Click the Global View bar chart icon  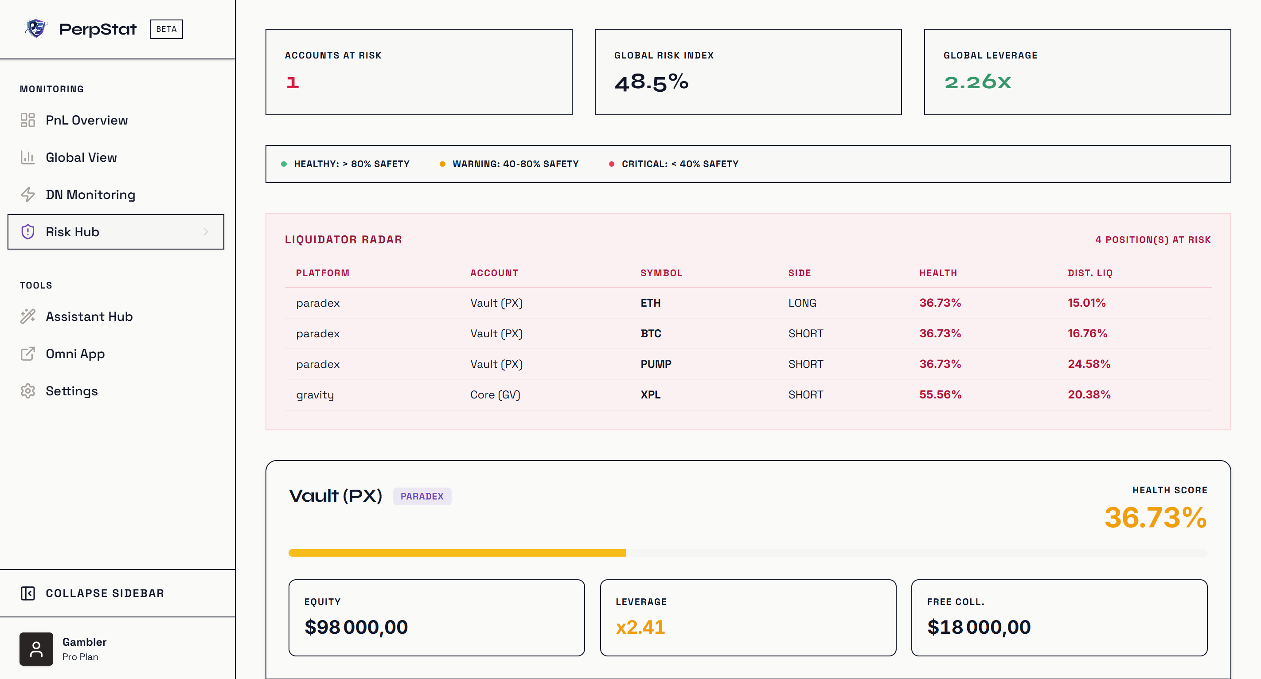click(28, 157)
